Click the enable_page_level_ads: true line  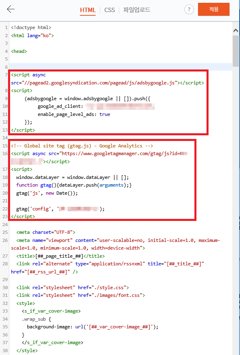point(74,114)
